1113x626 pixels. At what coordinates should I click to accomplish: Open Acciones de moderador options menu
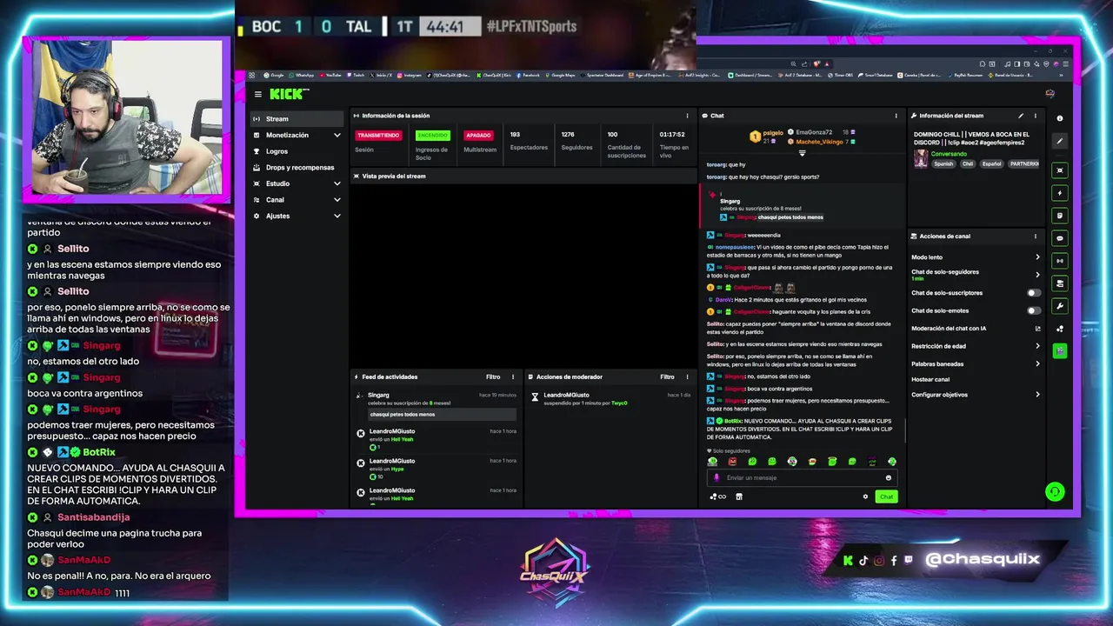point(687,376)
